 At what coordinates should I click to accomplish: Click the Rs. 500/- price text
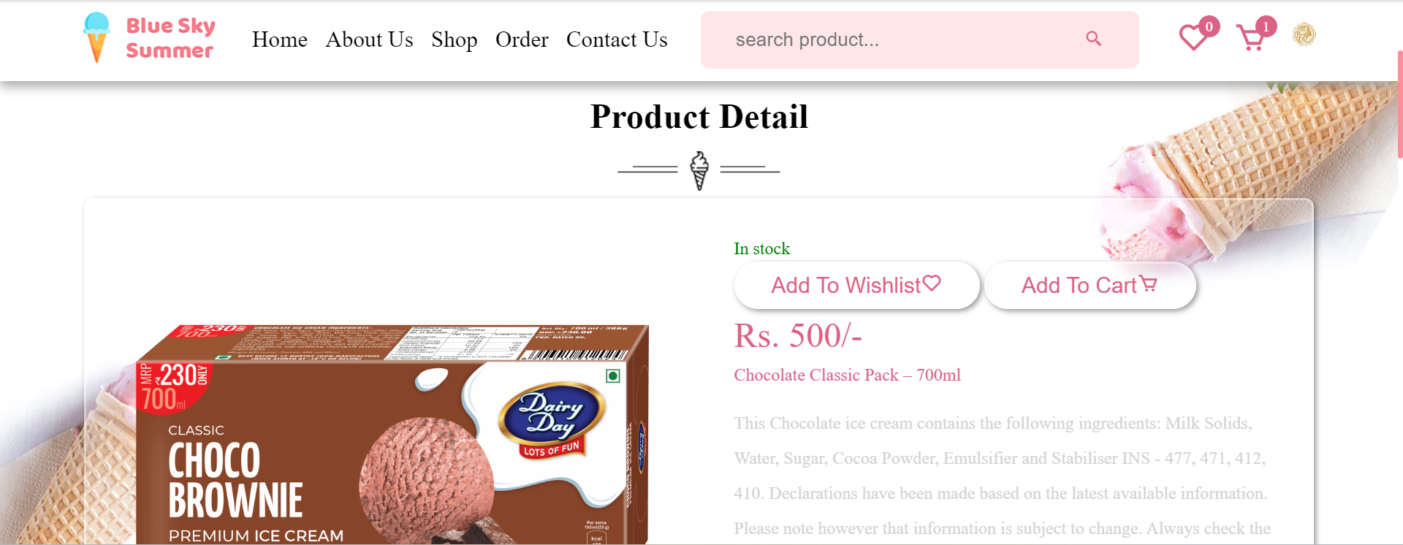(798, 336)
